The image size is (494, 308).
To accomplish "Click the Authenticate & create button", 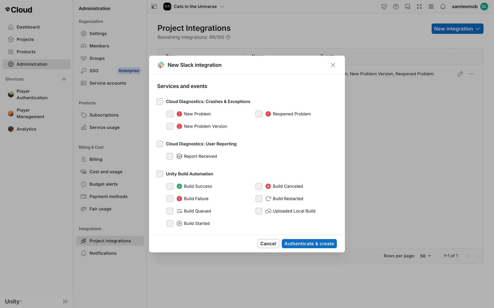I will 309,244.
